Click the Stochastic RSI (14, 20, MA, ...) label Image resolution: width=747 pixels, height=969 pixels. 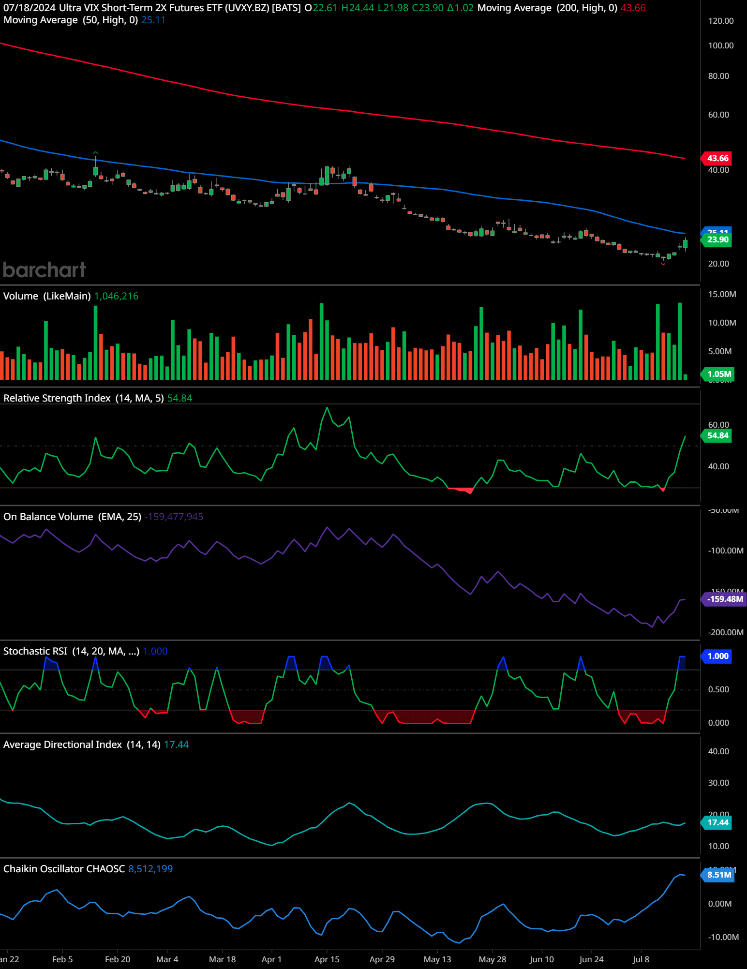pos(72,651)
